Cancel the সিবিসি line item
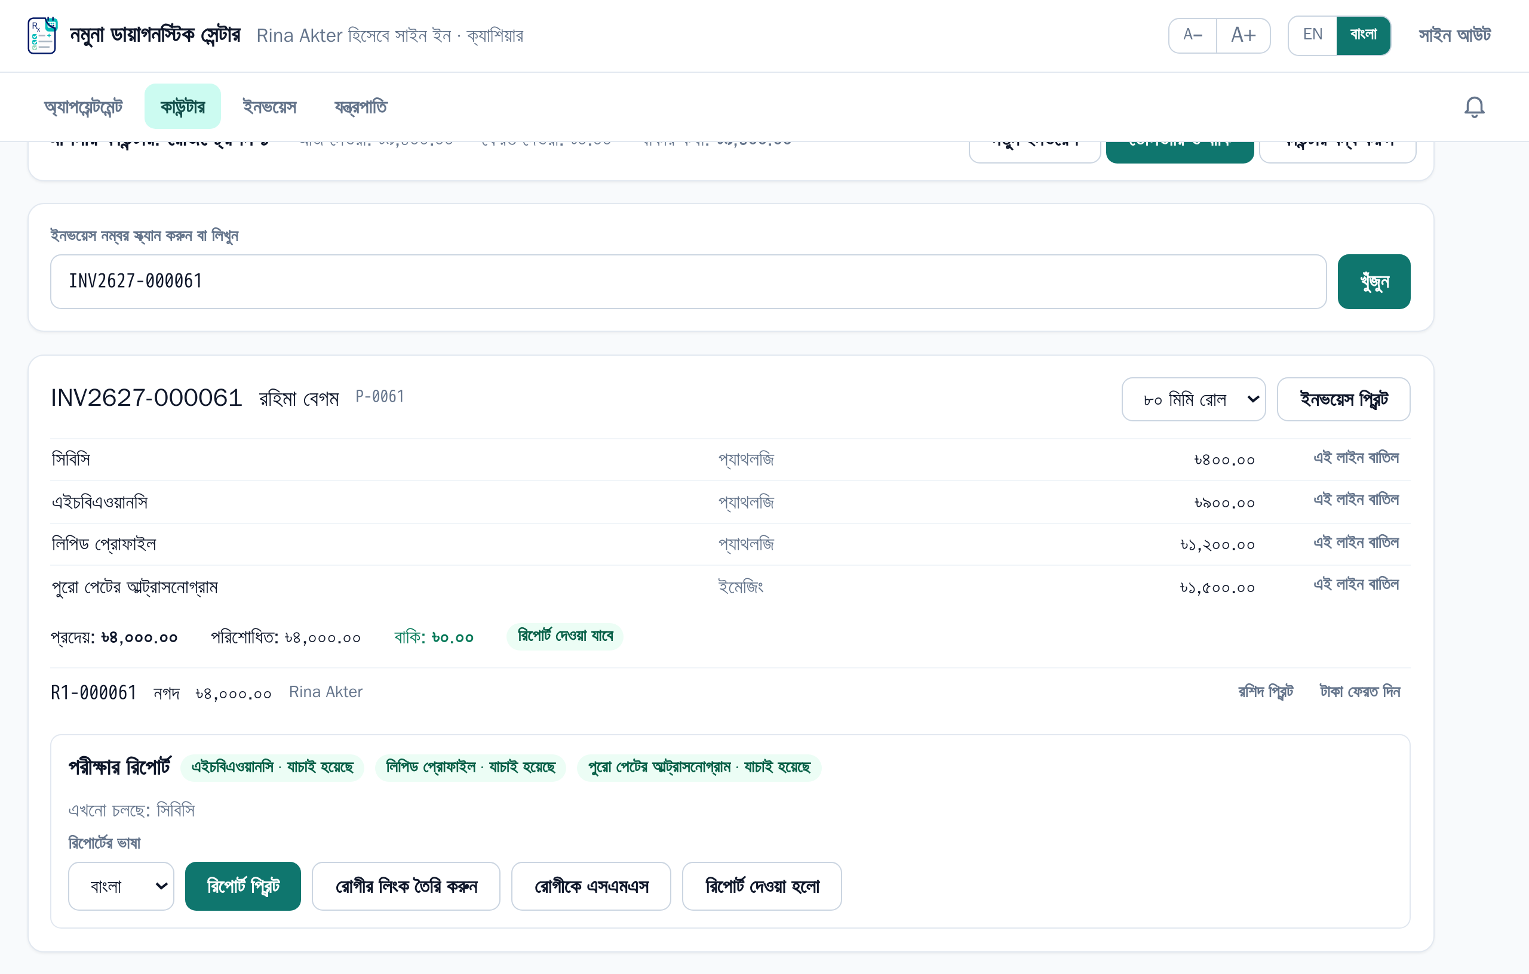 click(x=1356, y=458)
